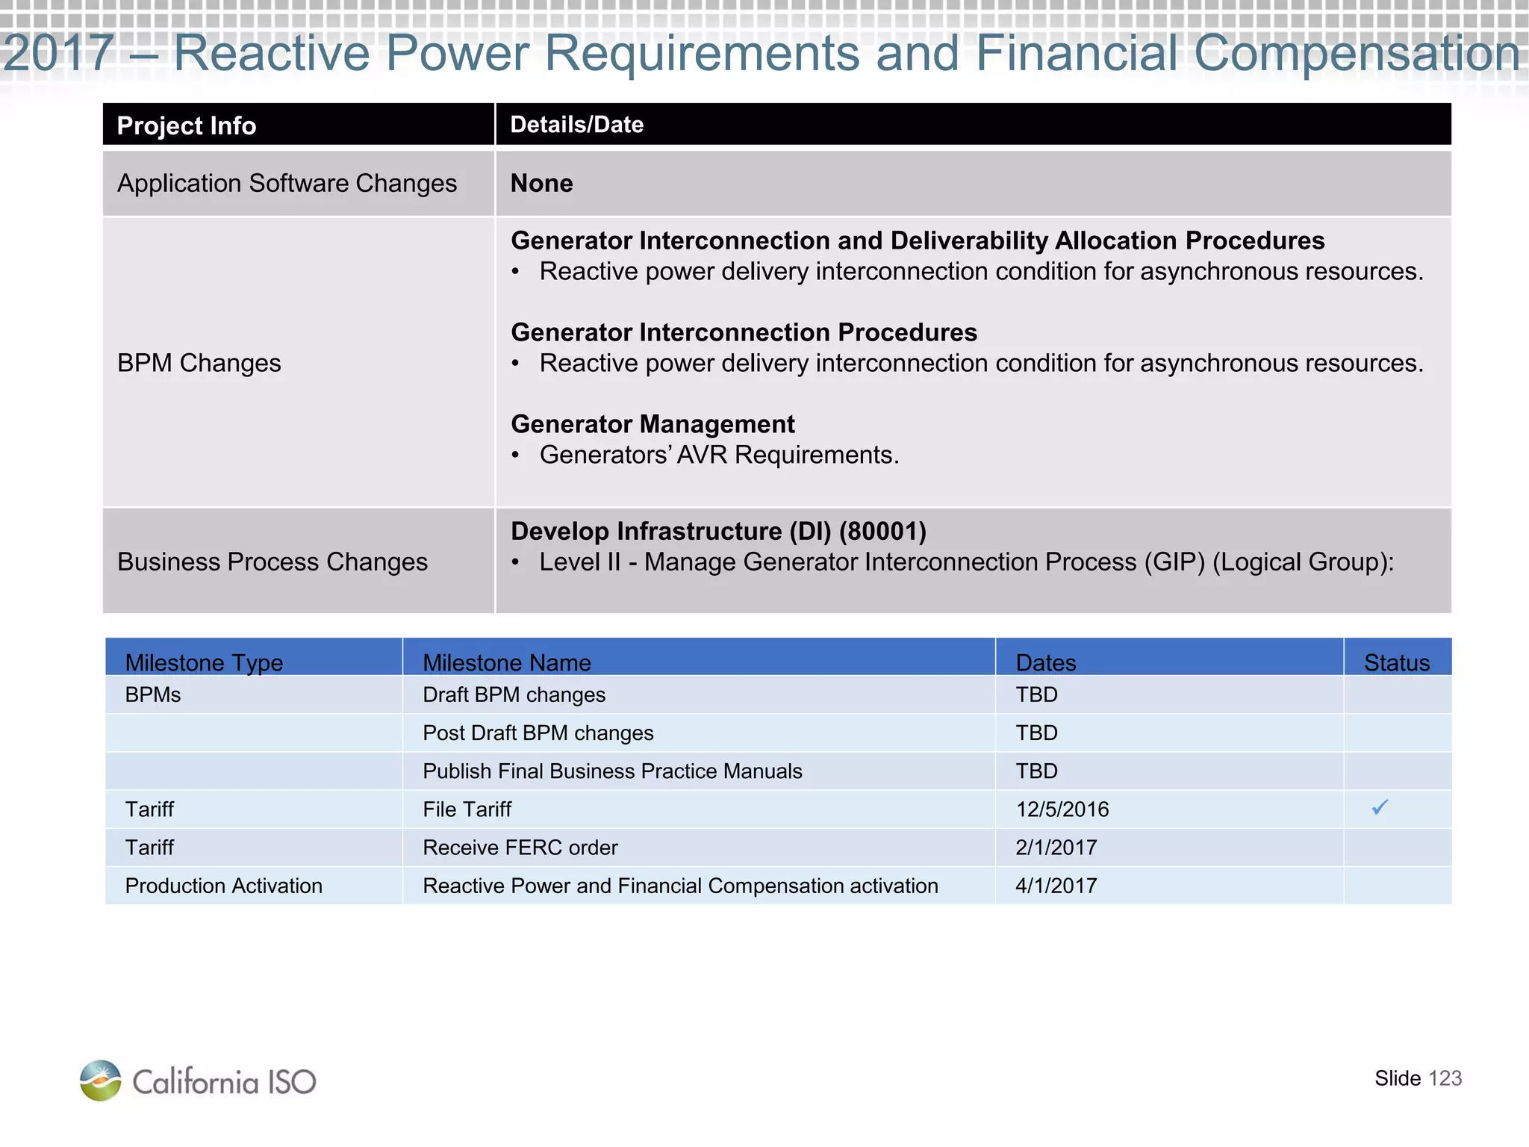Click the 'Slide 123' page number
The image size is (1529, 1147).
[1418, 1078]
